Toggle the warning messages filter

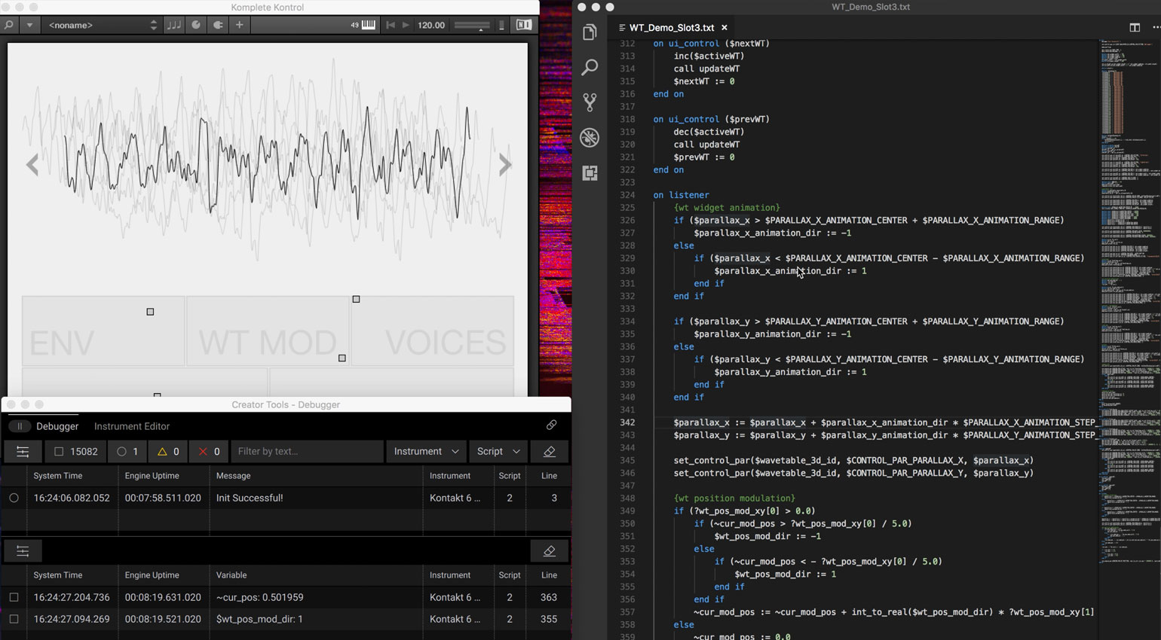[x=168, y=452]
